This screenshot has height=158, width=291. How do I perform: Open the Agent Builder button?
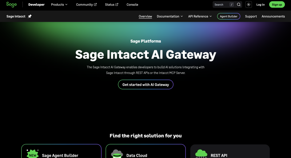pyautogui.click(x=229, y=16)
